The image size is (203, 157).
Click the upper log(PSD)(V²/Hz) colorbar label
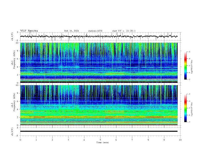(192, 67)
